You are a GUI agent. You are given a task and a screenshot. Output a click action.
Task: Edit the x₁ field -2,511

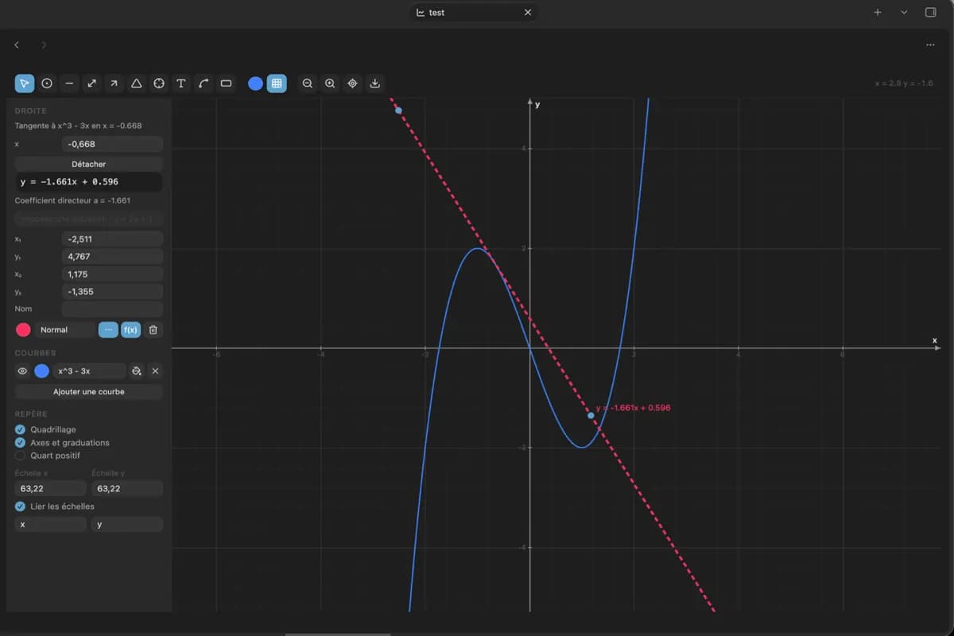112,239
